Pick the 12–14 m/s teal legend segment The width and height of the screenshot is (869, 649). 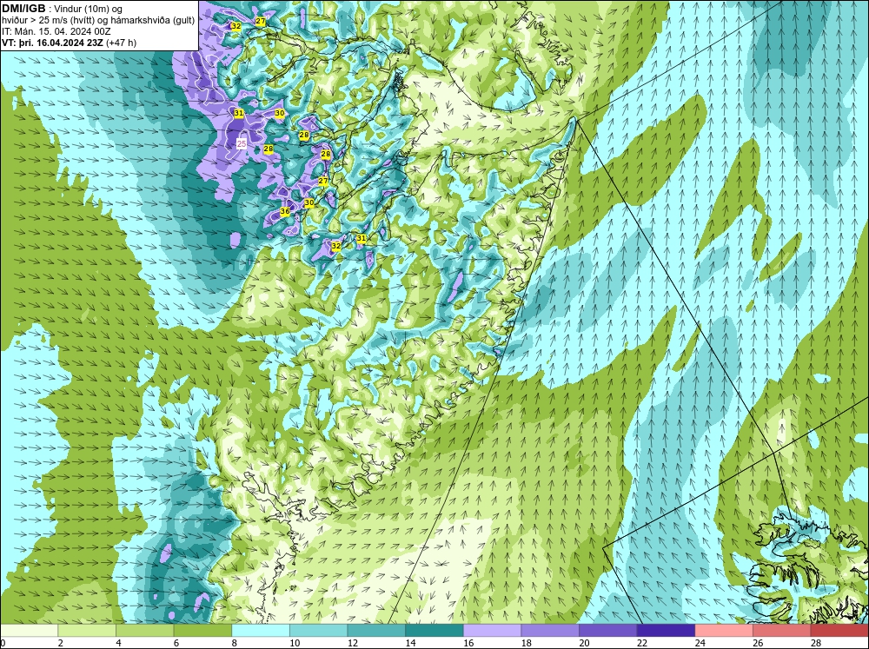coord(376,630)
